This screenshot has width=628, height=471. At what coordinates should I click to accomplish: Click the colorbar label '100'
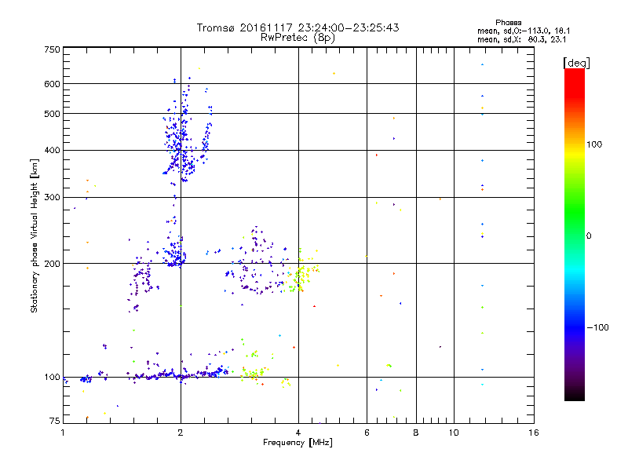tap(594, 144)
